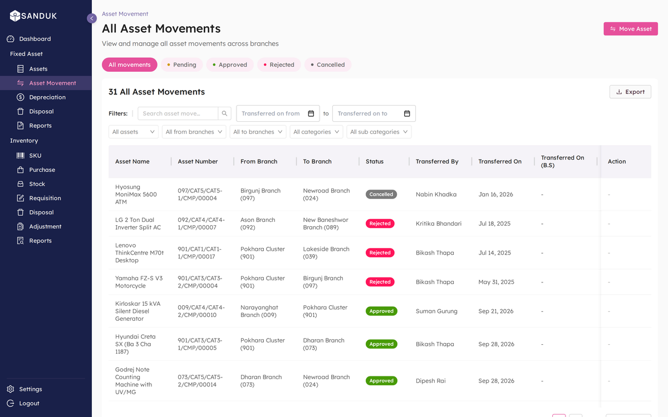Click the Transferred on to date field
The image size is (668, 417).
(374, 113)
